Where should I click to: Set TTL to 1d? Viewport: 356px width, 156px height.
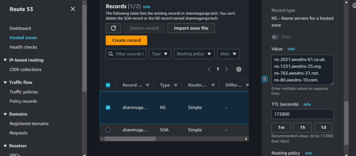(x=324, y=128)
